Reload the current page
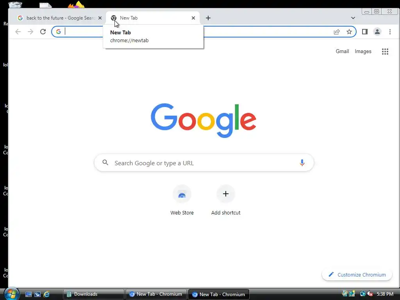Viewport: 400px width, 300px height. [43, 32]
